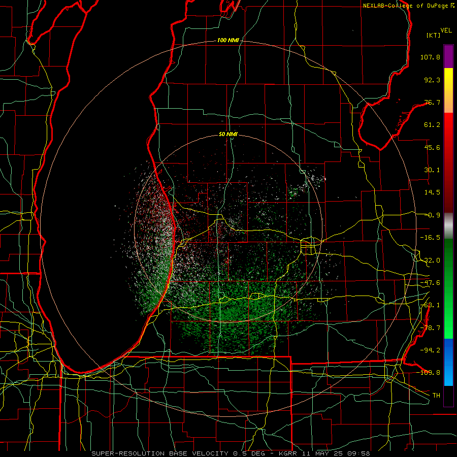Click the -94.2 legend value

point(430,350)
